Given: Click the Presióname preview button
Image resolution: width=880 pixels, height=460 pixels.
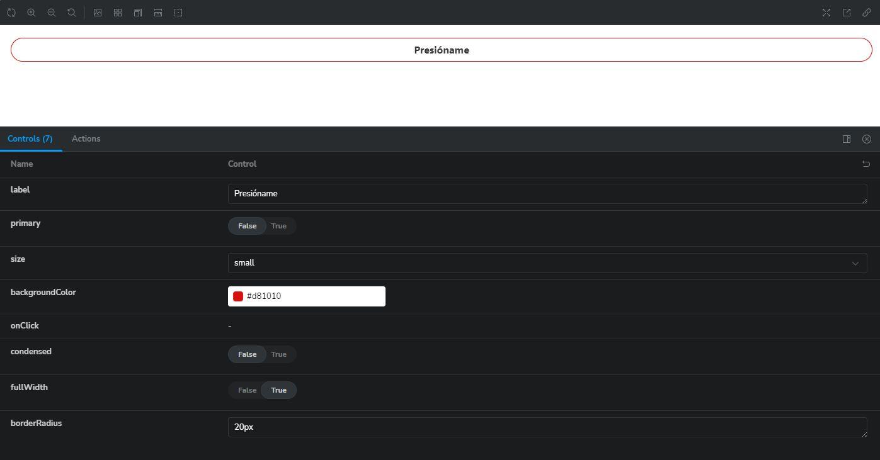Looking at the screenshot, I should 442,50.
